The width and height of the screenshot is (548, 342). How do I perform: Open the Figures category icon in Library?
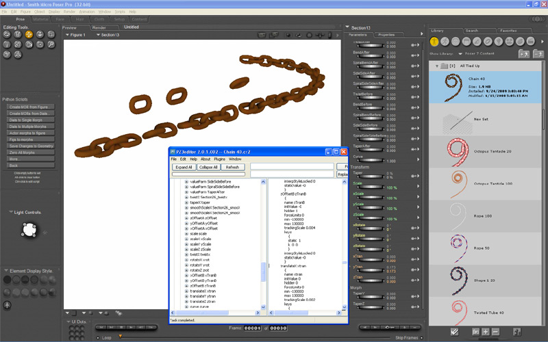434,41
